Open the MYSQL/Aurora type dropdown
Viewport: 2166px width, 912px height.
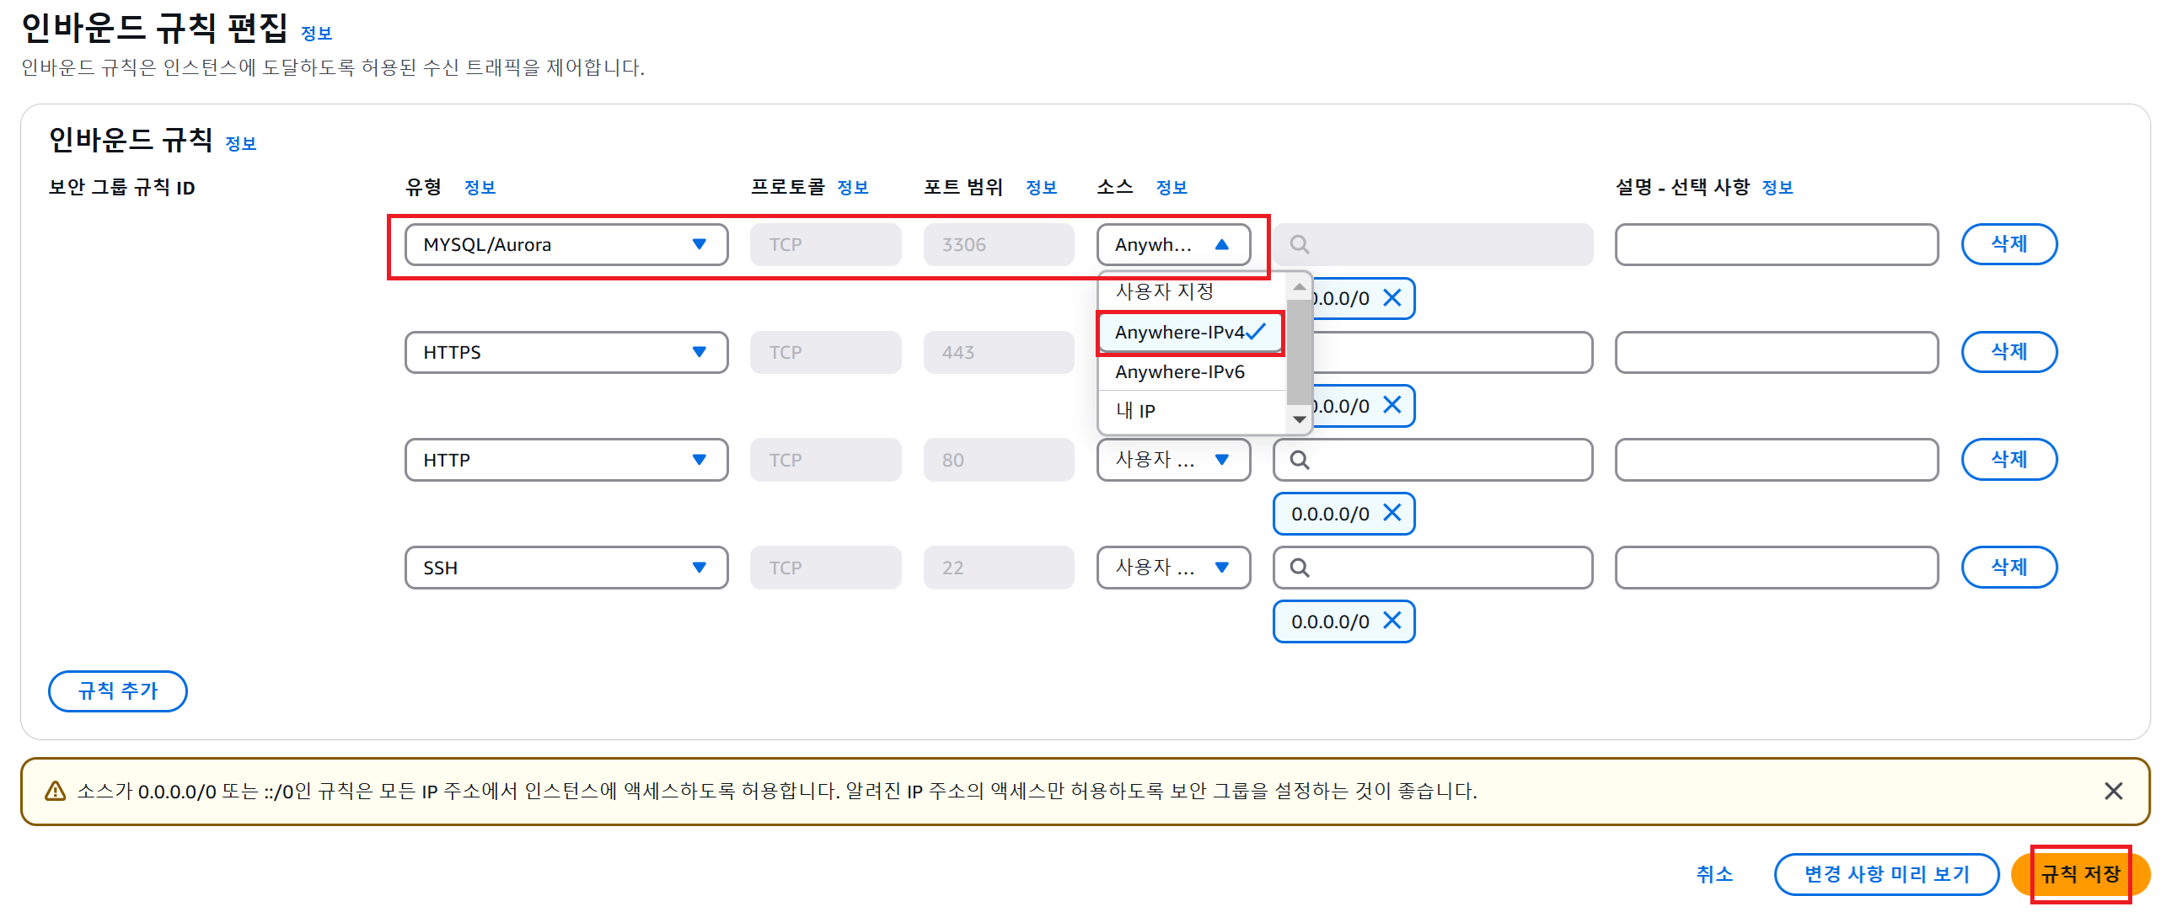click(x=566, y=244)
